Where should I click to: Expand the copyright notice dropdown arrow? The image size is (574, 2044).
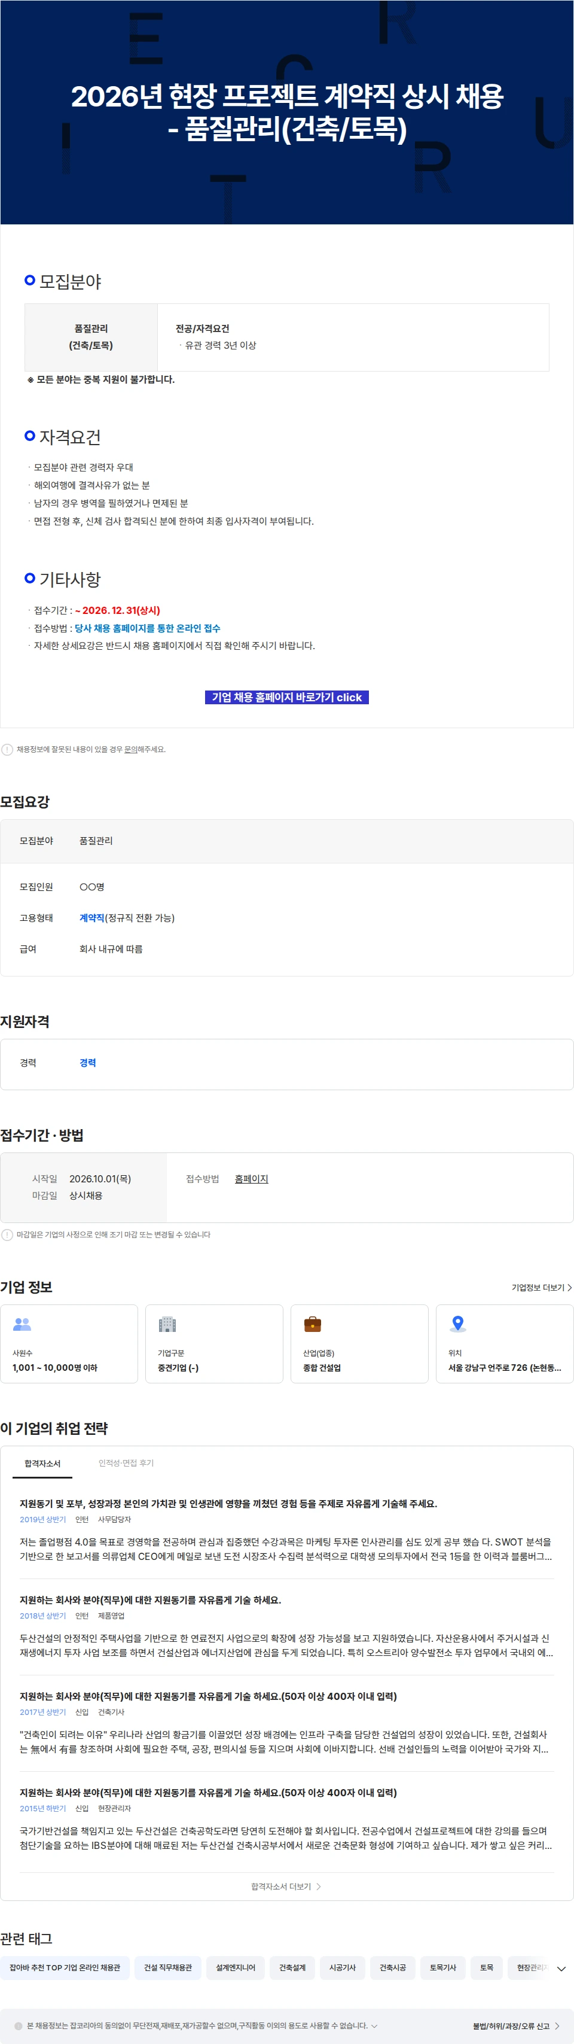point(374,2026)
